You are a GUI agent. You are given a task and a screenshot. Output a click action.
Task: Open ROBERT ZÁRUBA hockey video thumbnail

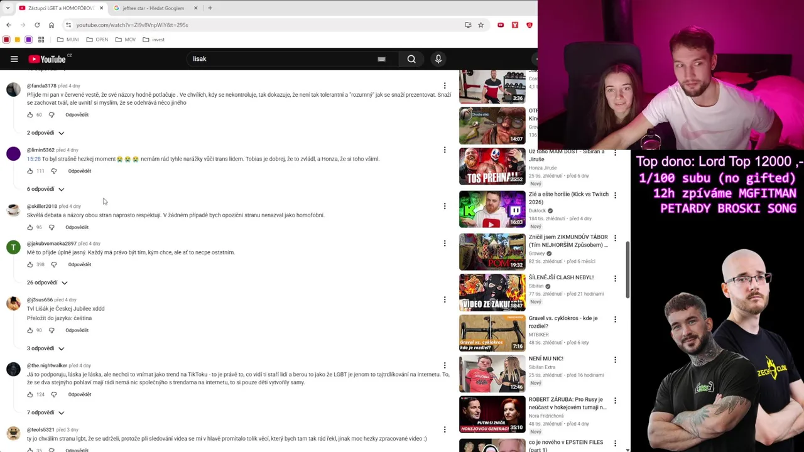pos(492,414)
